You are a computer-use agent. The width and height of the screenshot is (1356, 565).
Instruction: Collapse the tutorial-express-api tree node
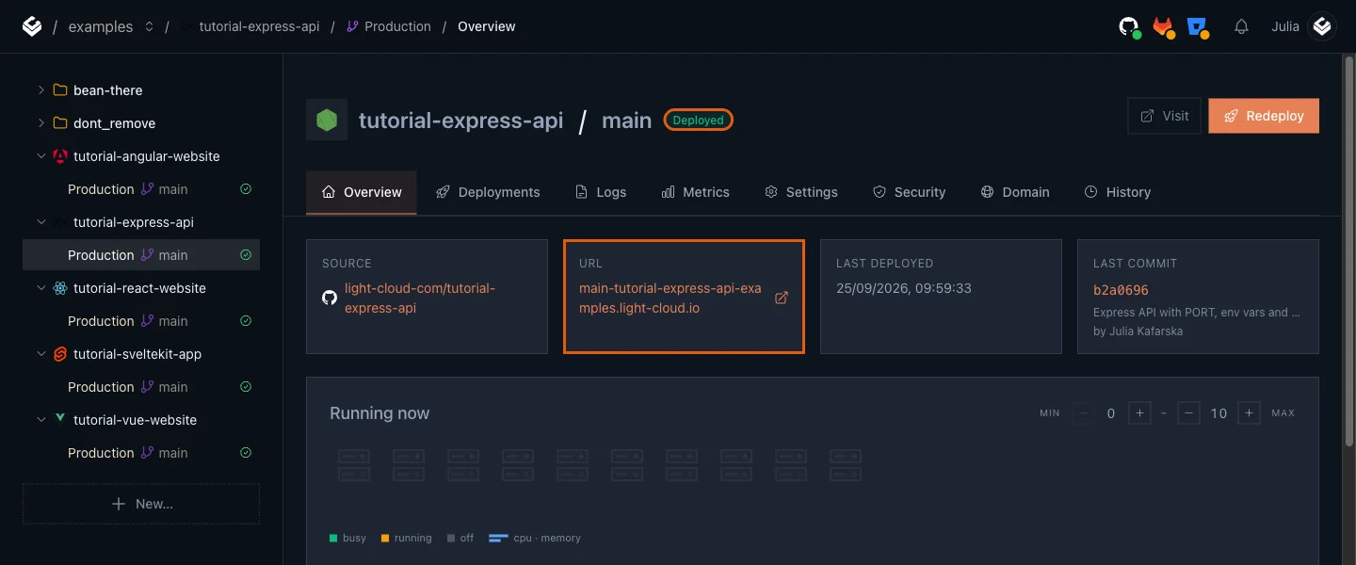click(x=40, y=222)
